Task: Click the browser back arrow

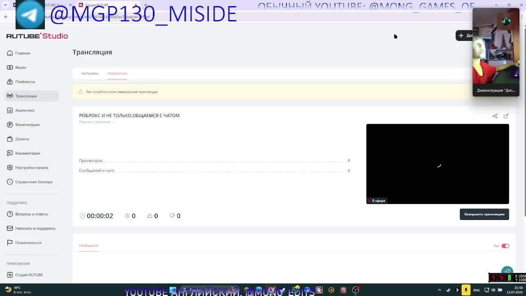Action: coord(6,17)
